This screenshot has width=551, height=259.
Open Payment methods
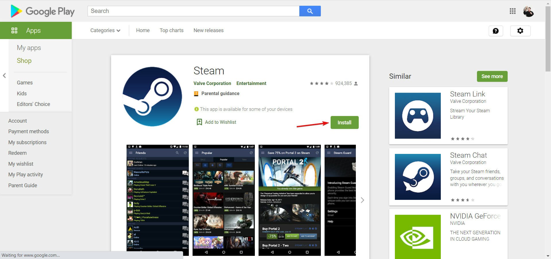(29, 132)
